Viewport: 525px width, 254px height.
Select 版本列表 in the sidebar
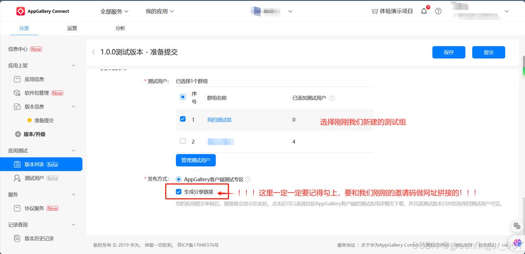click(41, 164)
